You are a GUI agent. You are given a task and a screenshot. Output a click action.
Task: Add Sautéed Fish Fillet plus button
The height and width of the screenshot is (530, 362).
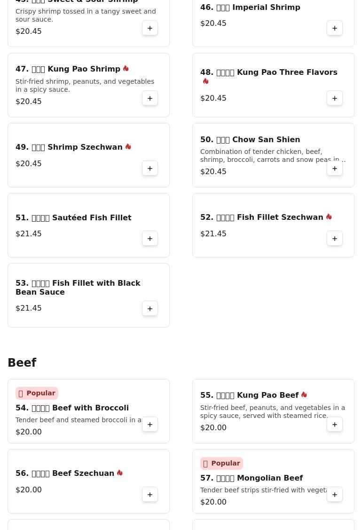click(150, 238)
